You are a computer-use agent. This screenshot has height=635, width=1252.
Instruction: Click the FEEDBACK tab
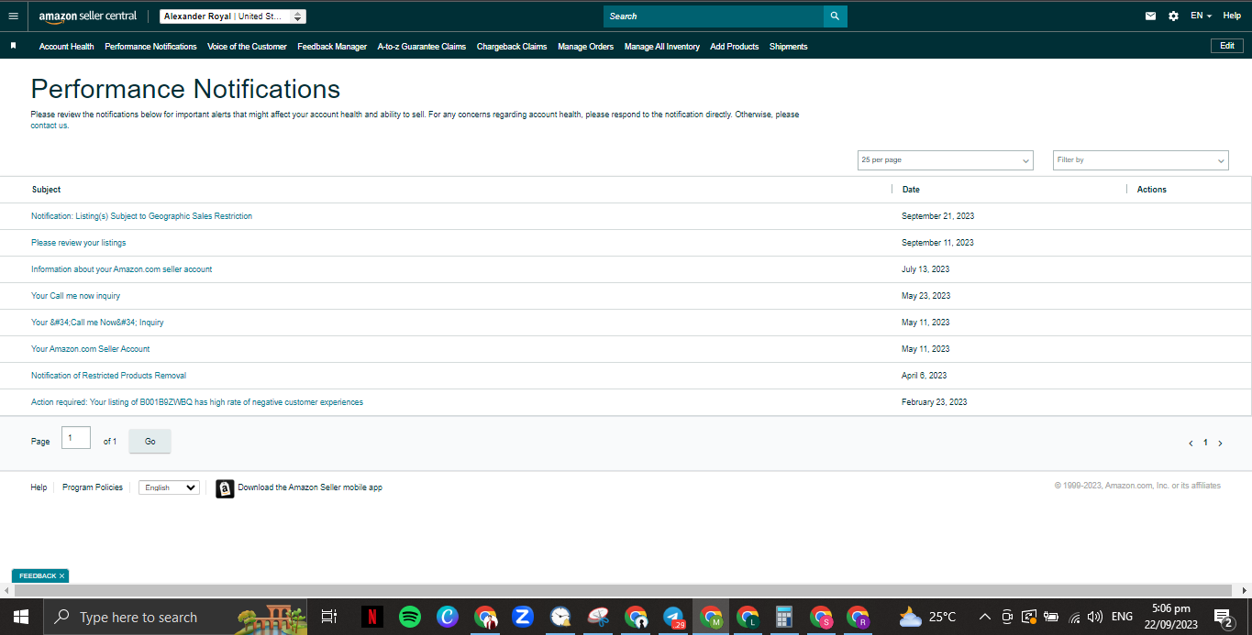39,576
